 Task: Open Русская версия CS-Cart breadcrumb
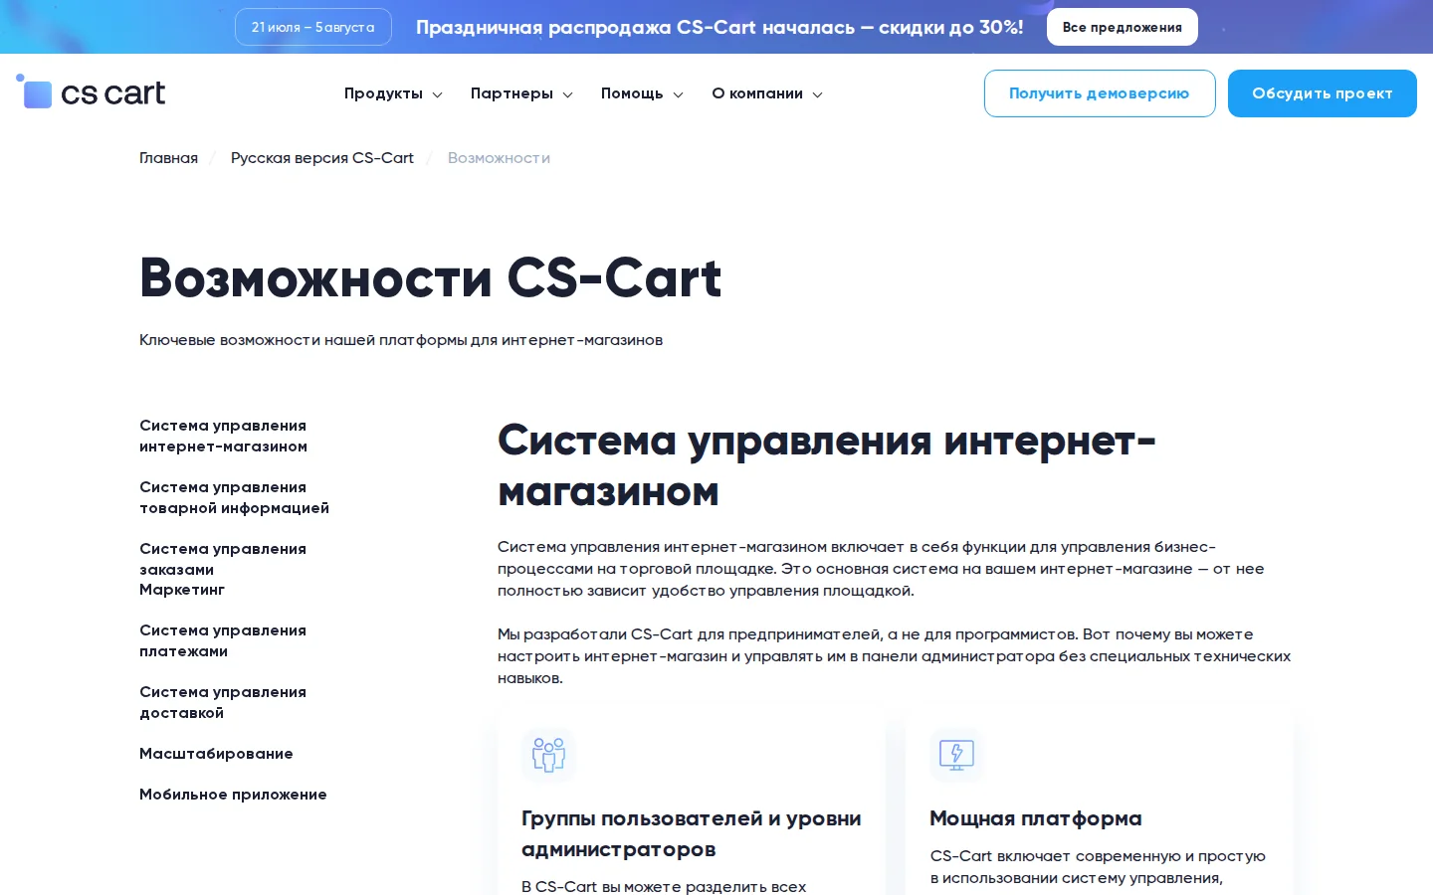(322, 158)
